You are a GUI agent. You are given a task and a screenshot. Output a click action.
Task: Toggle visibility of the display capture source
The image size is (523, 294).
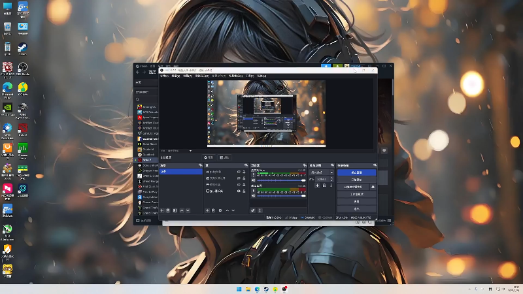[x=239, y=191]
